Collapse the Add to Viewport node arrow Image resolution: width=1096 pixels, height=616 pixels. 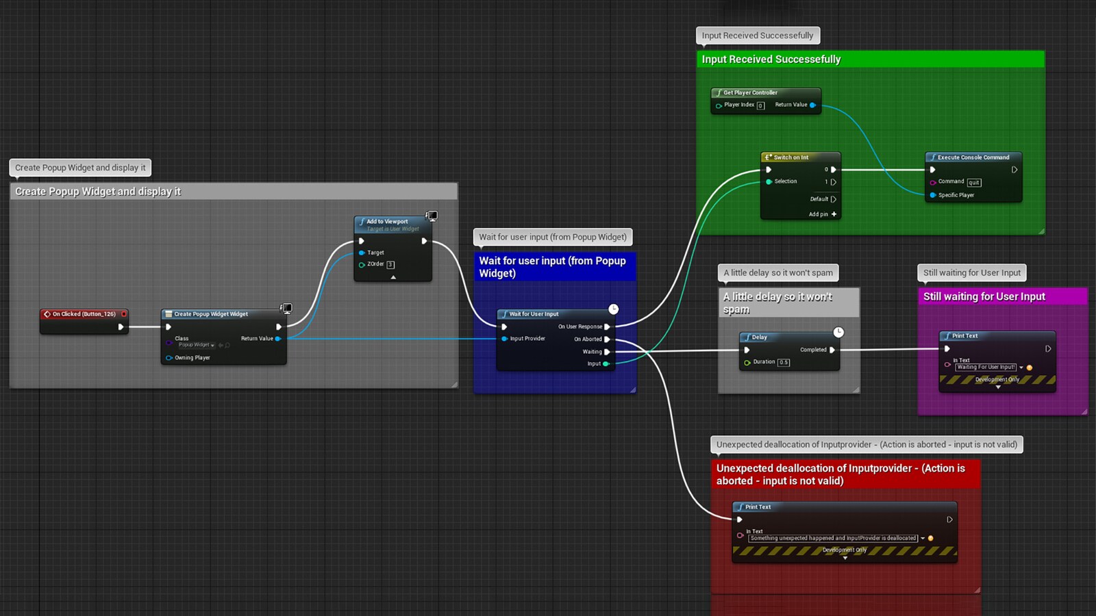pos(393,277)
